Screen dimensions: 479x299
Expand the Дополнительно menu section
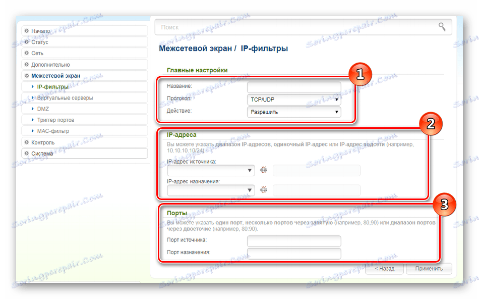pyautogui.click(x=85, y=65)
